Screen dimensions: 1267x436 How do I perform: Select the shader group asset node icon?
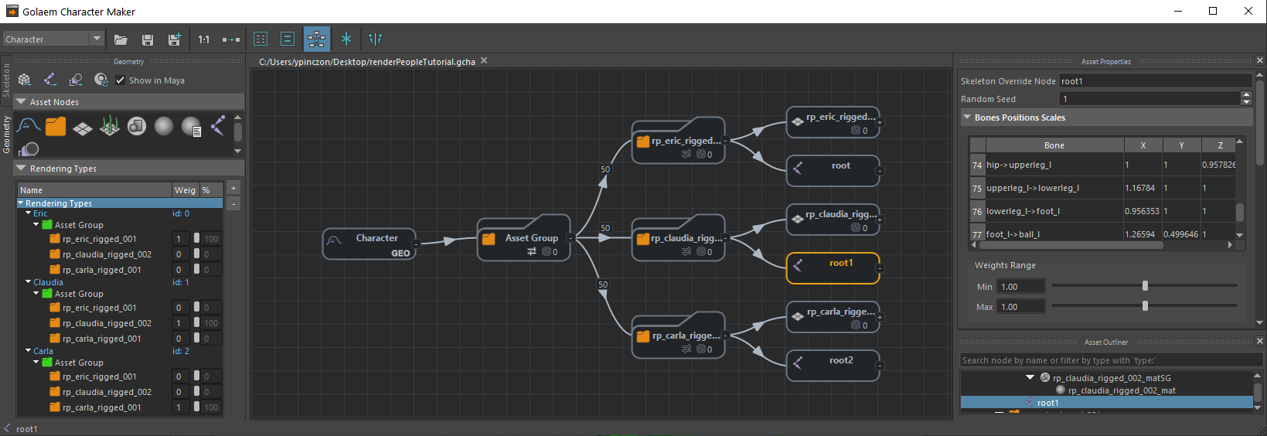pyautogui.click(x=137, y=126)
